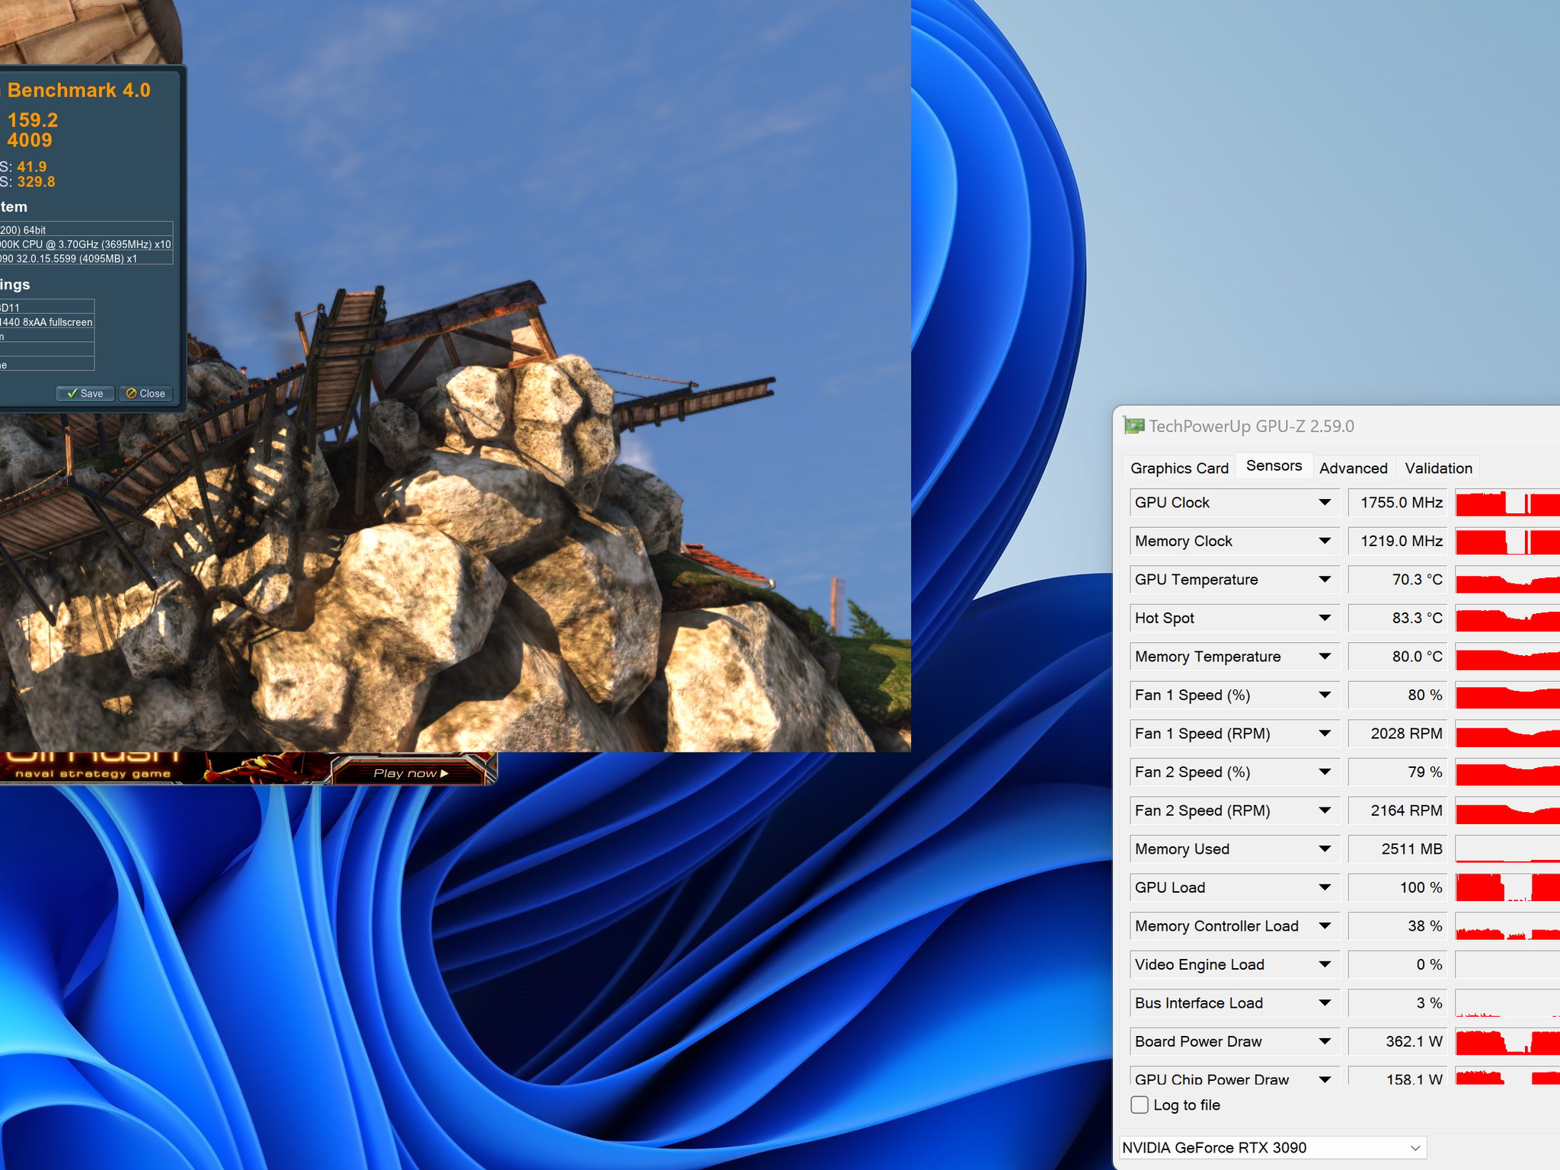Click the GPU Clock history graph
The width and height of the screenshot is (1560, 1170).
pos(1507,503)
